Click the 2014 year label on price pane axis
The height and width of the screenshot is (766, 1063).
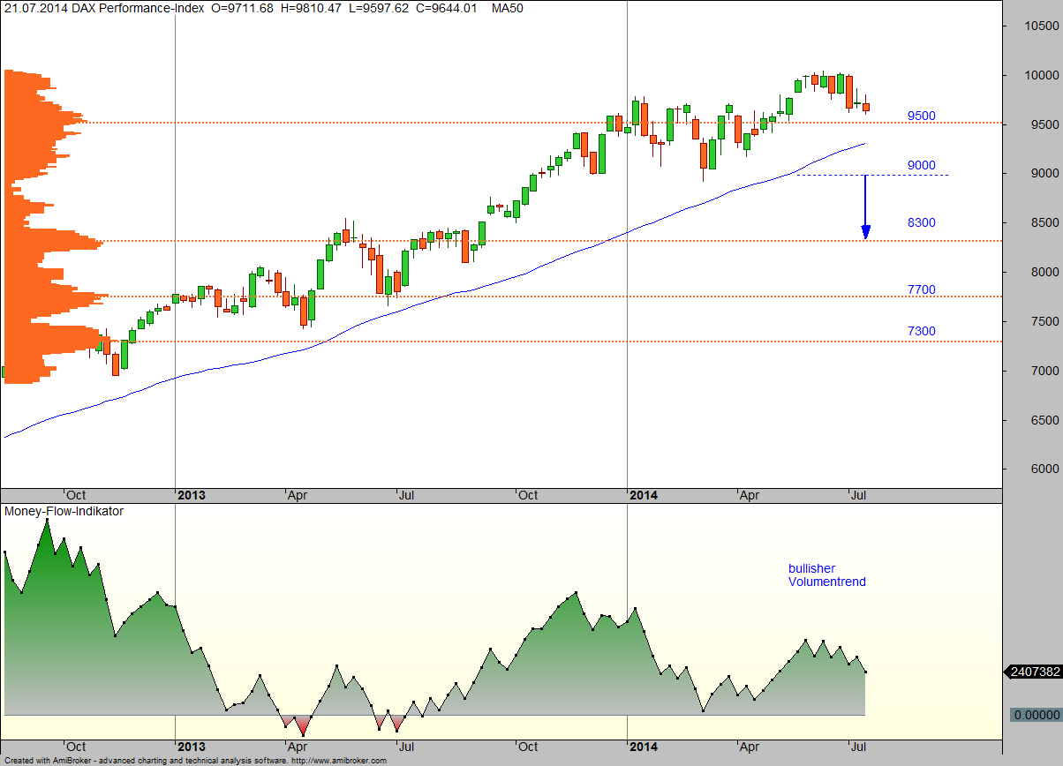(x=644, y=495)
